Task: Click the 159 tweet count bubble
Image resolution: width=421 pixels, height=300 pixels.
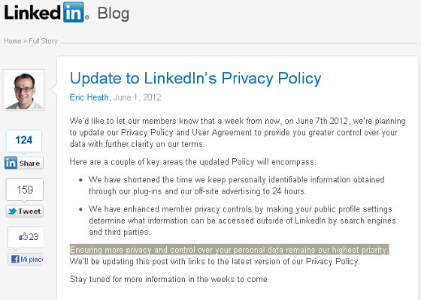Action: click(25, 190)
